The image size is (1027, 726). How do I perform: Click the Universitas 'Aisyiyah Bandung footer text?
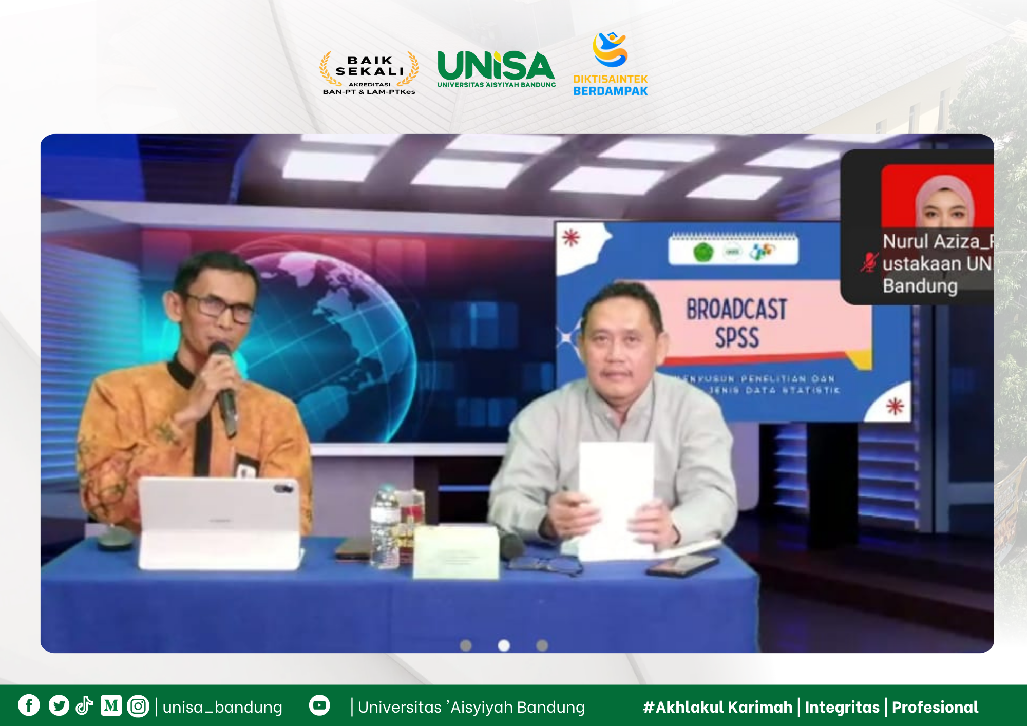click(x=471, y=707)
